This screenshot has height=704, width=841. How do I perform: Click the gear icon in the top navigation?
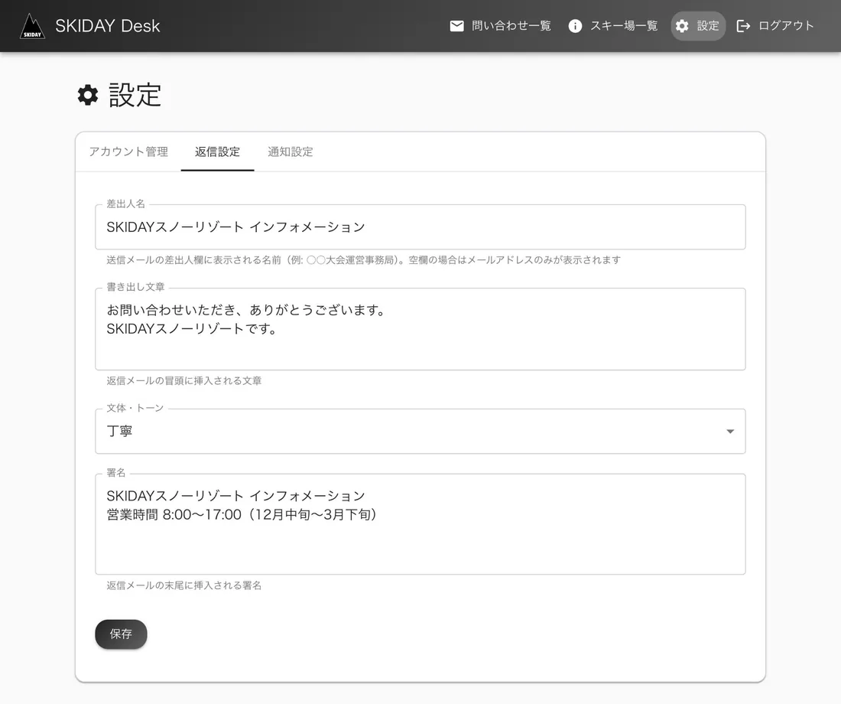[682, 26]
